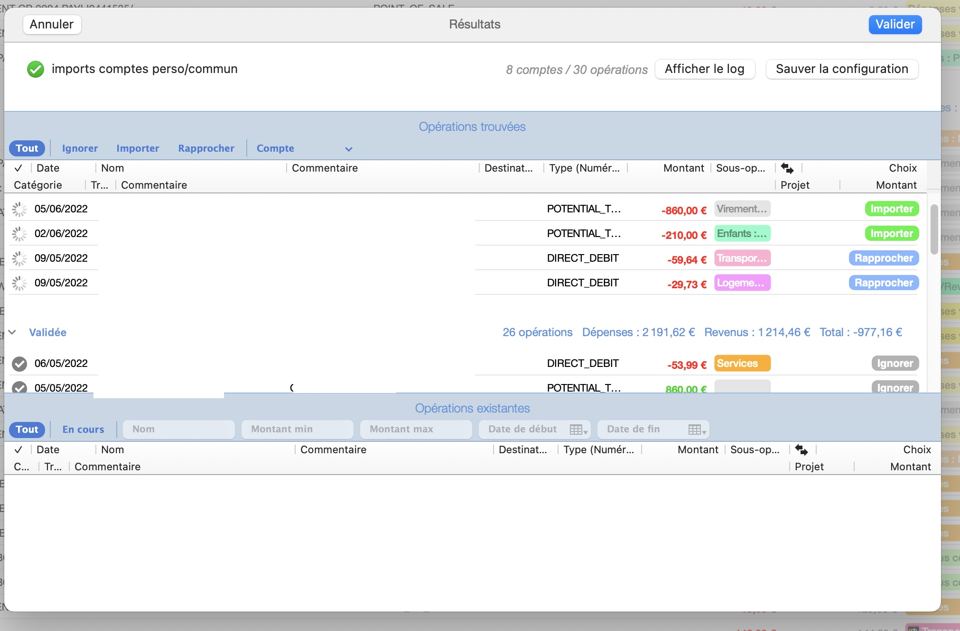Click the Montant min filter field
This screenshot has width=960, height=631.
tap(297, 430)
